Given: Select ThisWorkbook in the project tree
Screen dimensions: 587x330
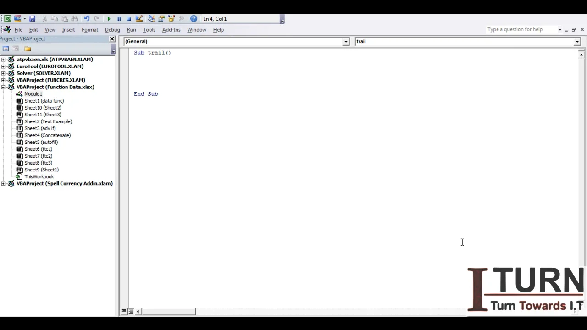Looking at the screenshot, I should tap(39, 176).
